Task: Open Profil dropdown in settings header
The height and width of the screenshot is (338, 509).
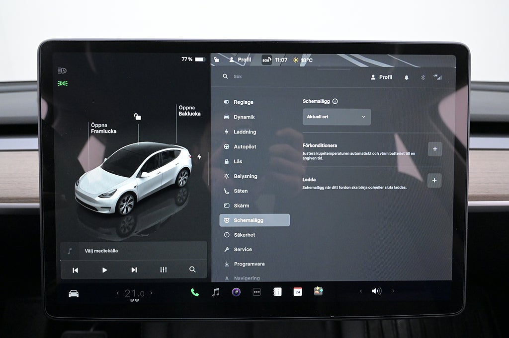Action: tap(381, 77)
